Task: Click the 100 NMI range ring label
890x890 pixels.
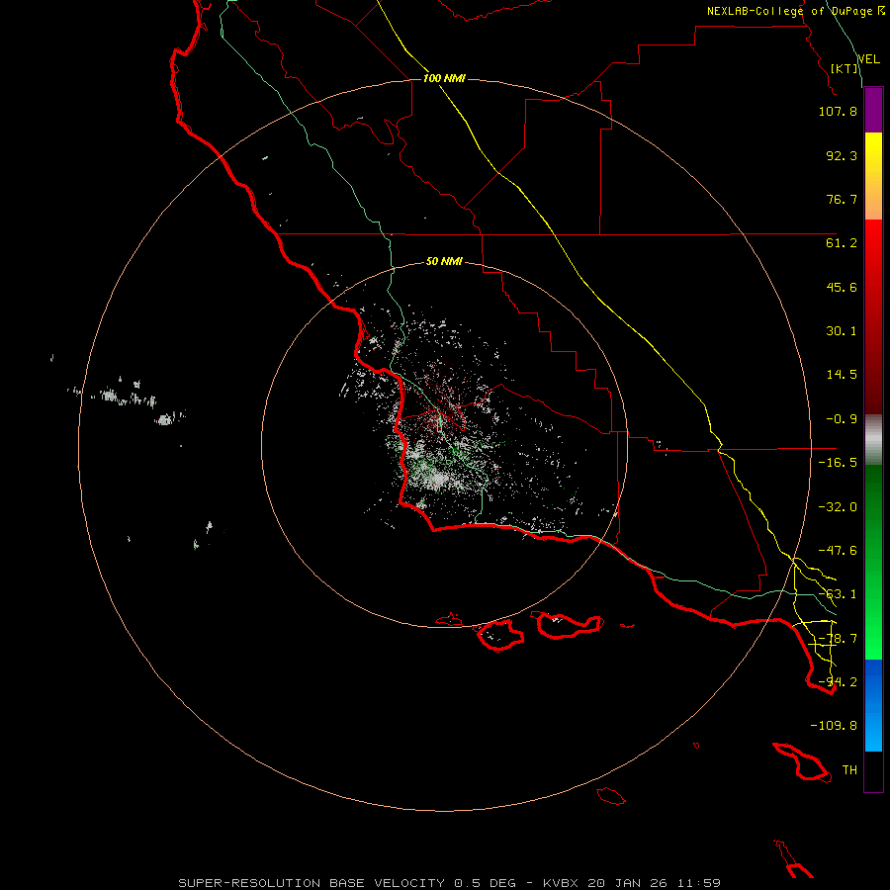Action: [444, 78]
